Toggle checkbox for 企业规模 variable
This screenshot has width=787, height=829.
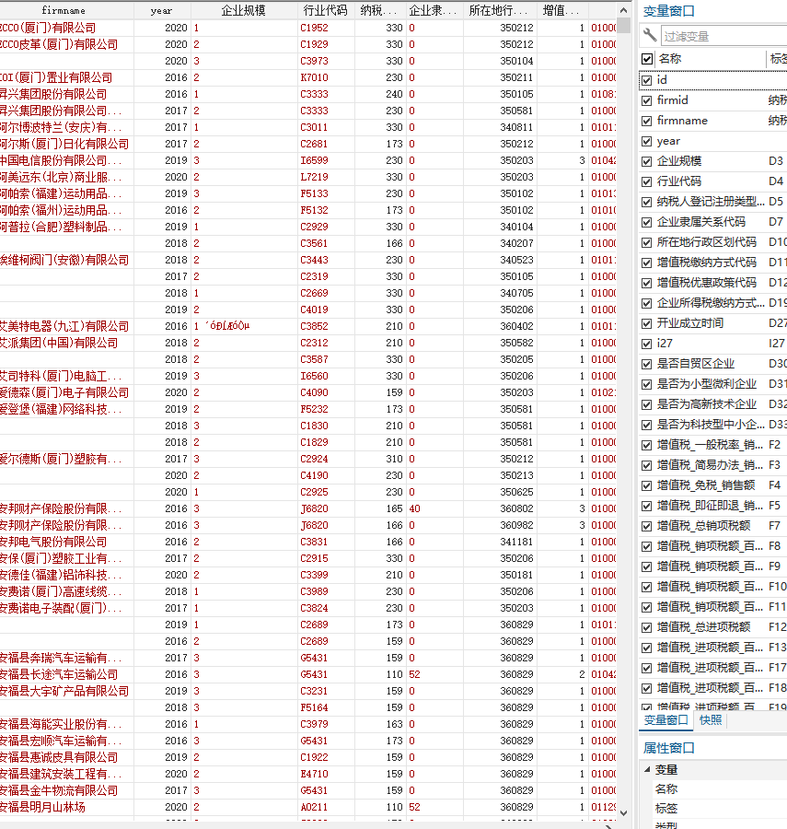coord(647,161)
